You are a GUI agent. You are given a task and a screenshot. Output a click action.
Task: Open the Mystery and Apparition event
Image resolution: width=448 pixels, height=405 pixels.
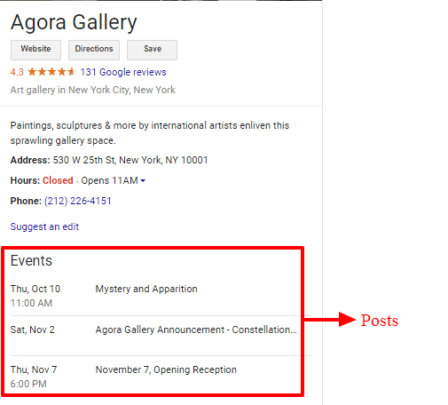point(146,289)
